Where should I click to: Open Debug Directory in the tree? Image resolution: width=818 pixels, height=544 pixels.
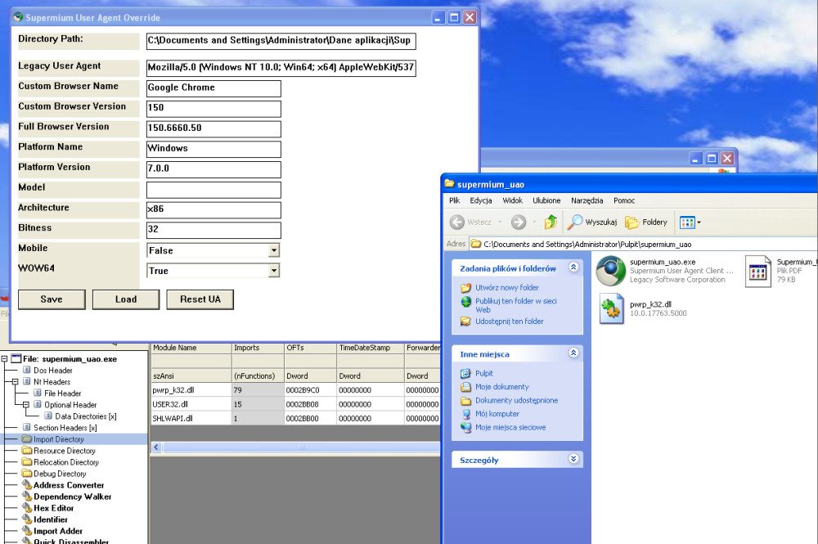(x=60, y=474)
